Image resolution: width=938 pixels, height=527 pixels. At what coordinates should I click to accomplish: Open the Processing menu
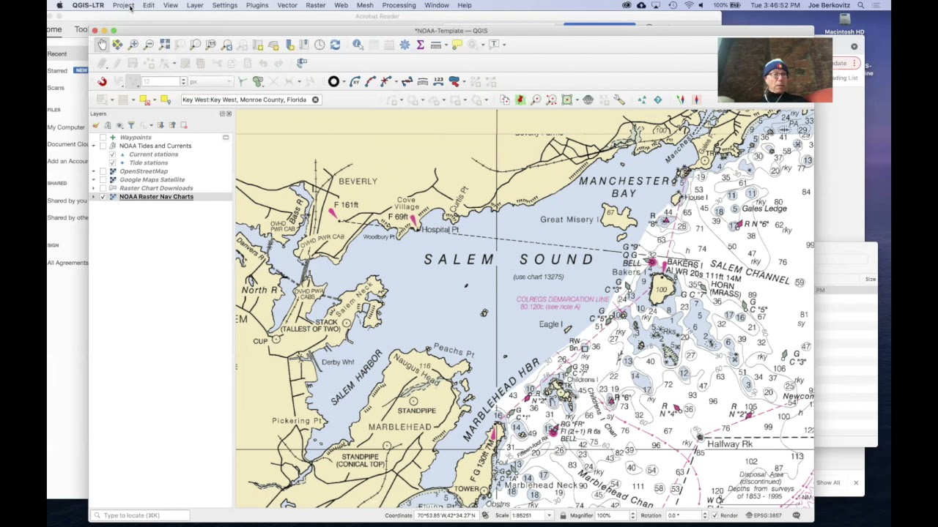point(399,5)
